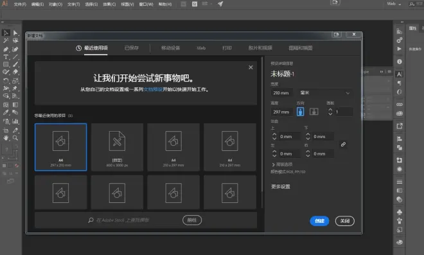Select the Curvature tool
424x255 pixels.
point(15,49)
